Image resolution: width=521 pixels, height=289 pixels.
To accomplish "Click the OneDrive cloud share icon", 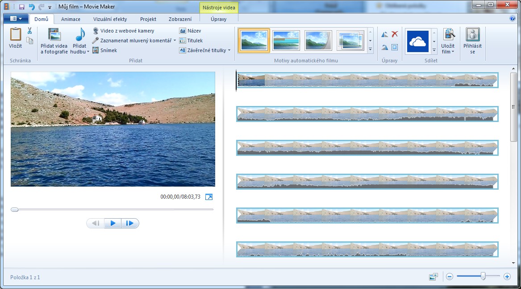I will pyautogui.click(x=418, y=41).
